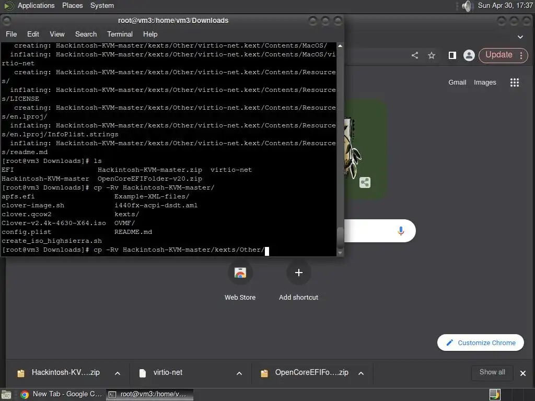Viewport: 535px width, 401px height.
Task: Click Clover-v2.4k-4630-X64.iso in terminal listing
Action: tap(54, 223)
